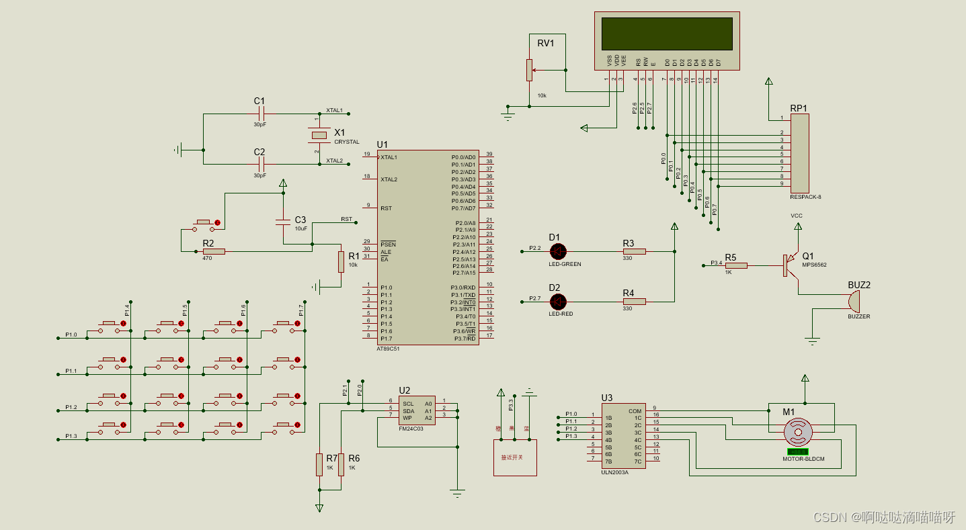Select the M1 MOTOR-BLDCM motor symbol
The image size is (966, 530).
point(799,433)
